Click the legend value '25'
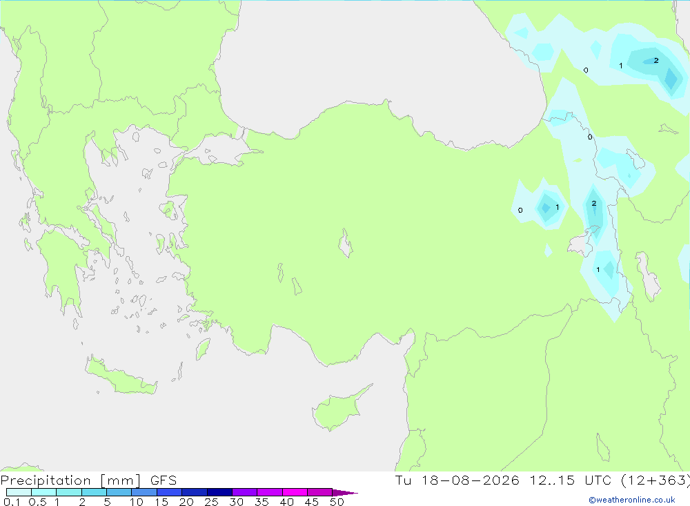This screenshot has height=506, width=690. 211,502
